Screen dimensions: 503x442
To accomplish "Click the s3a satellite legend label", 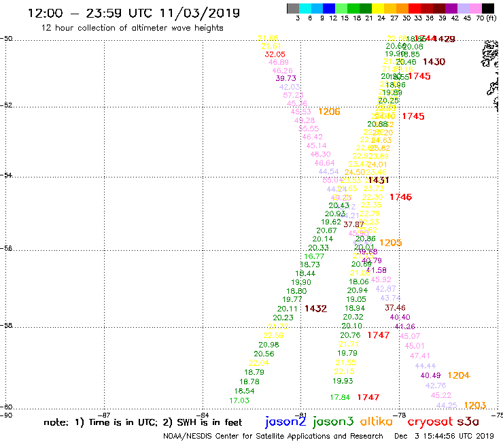I will tap(468, 422).
